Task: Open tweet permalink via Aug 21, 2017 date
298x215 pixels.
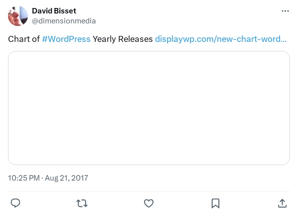Action: click(x=66, y=178)
